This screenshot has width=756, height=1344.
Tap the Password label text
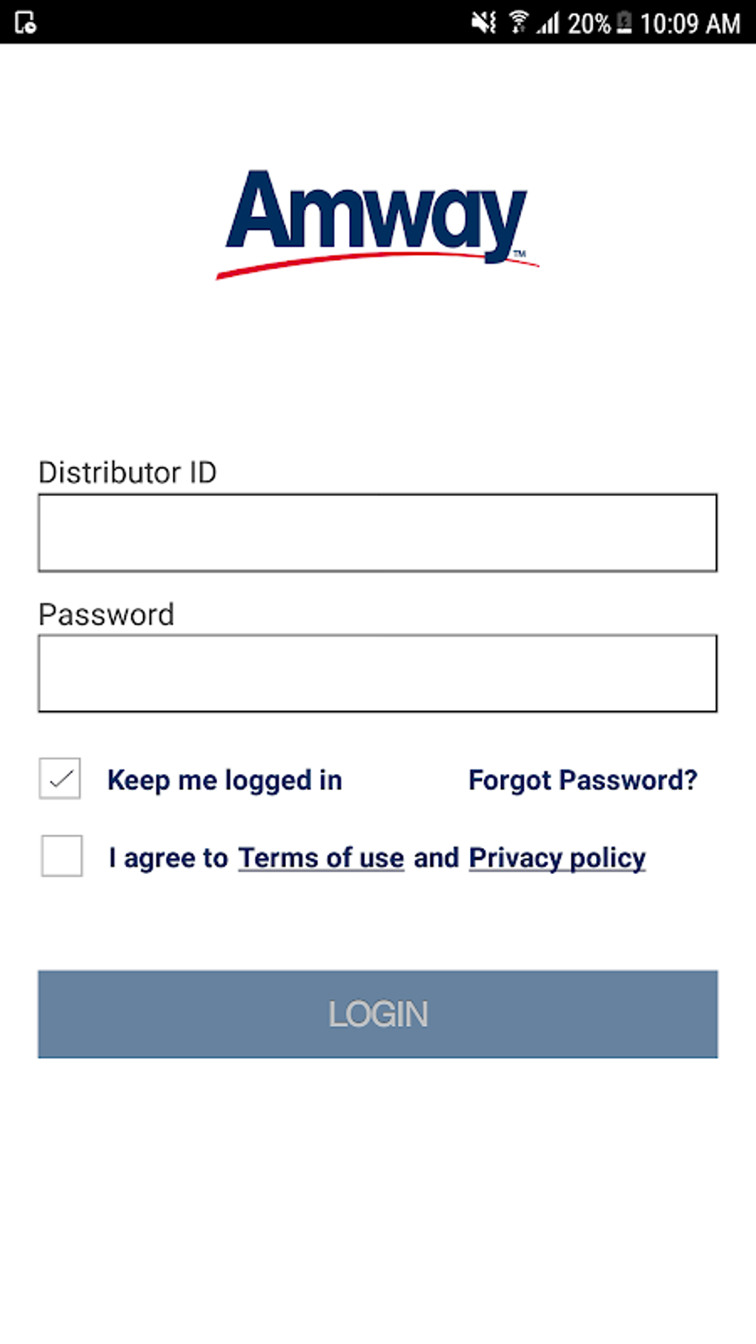(107, 615)
